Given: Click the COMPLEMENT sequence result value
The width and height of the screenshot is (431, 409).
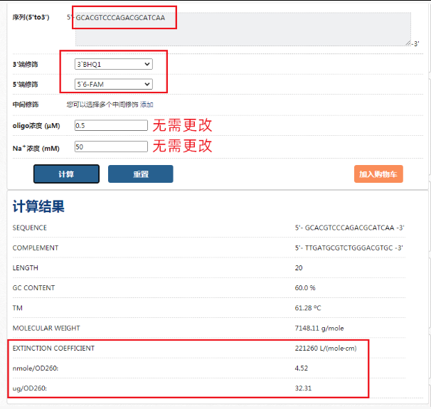Looking at the screenshot, I should pos(348,248).
